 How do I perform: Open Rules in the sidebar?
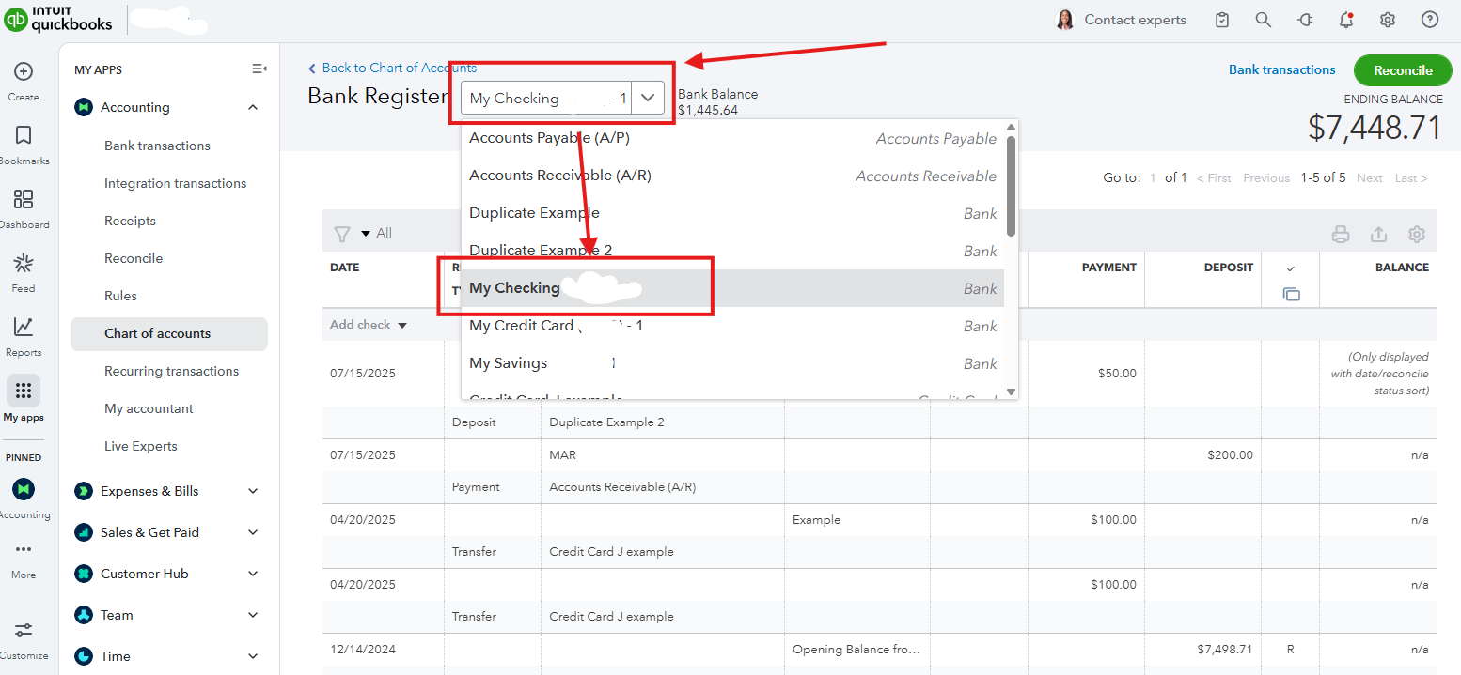coord(120,296)
